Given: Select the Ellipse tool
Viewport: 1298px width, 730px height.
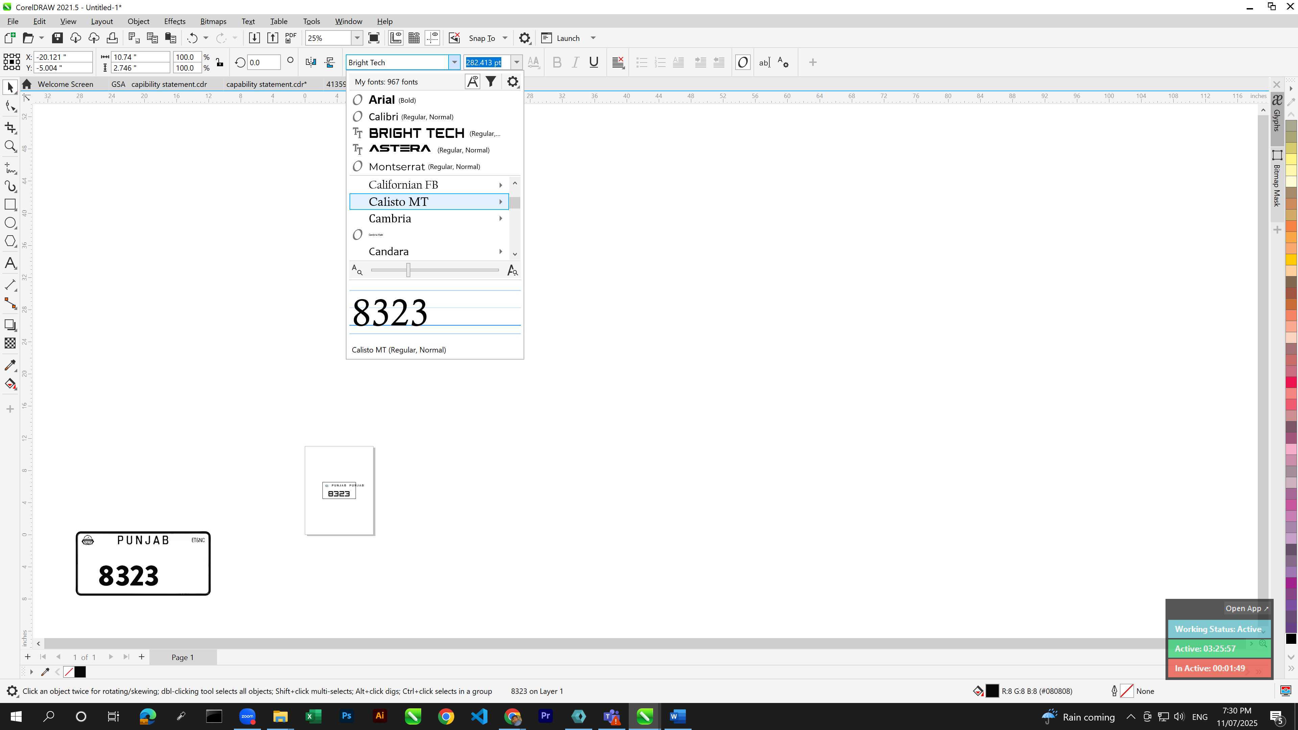Looking at the screenshot, I should tap(10, 223).
